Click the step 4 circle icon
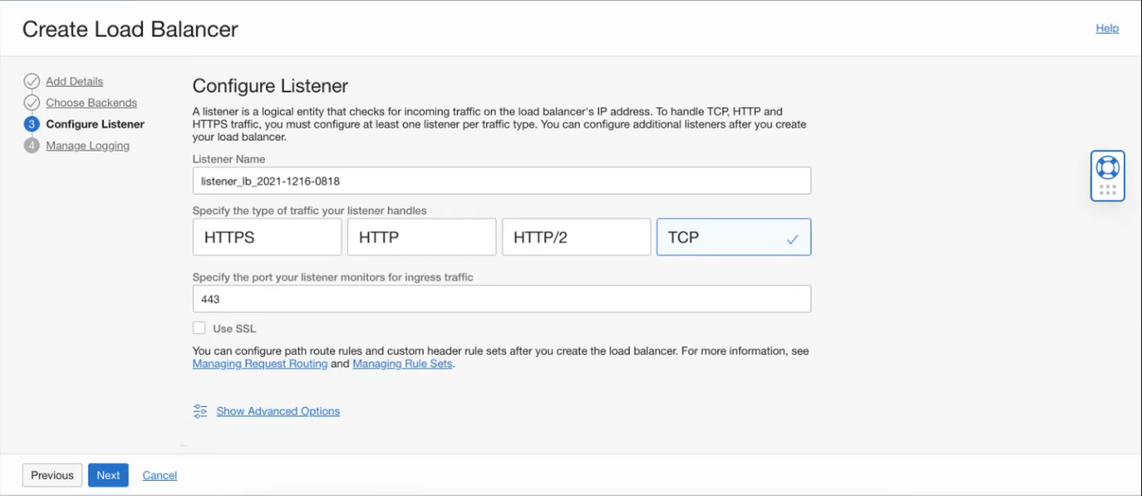1142x496 pixels. pyautogui.click(x=32, y=146)
